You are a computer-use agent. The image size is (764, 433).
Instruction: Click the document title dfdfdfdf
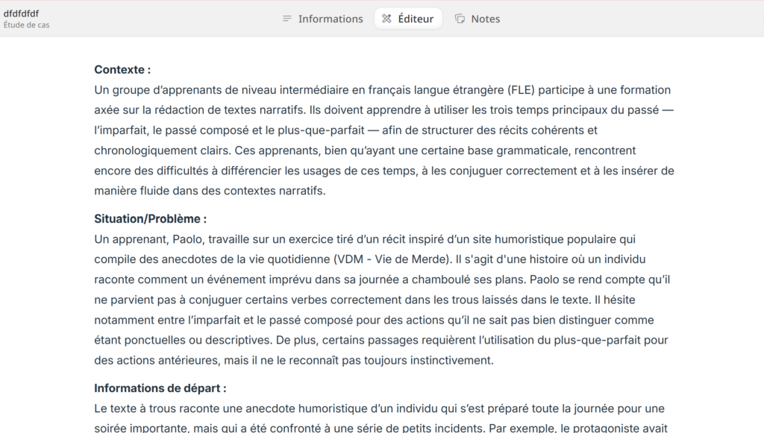(x=22, y=13)
